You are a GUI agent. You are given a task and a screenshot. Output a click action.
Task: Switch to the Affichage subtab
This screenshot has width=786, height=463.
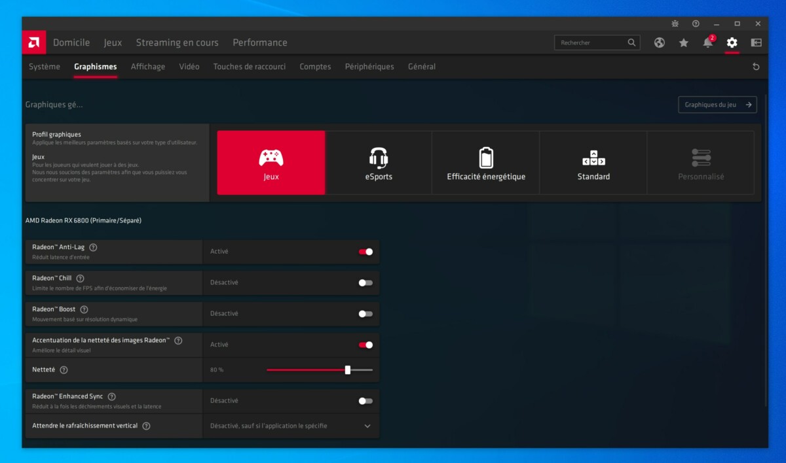pyautogui.click(x=148, y=67)
